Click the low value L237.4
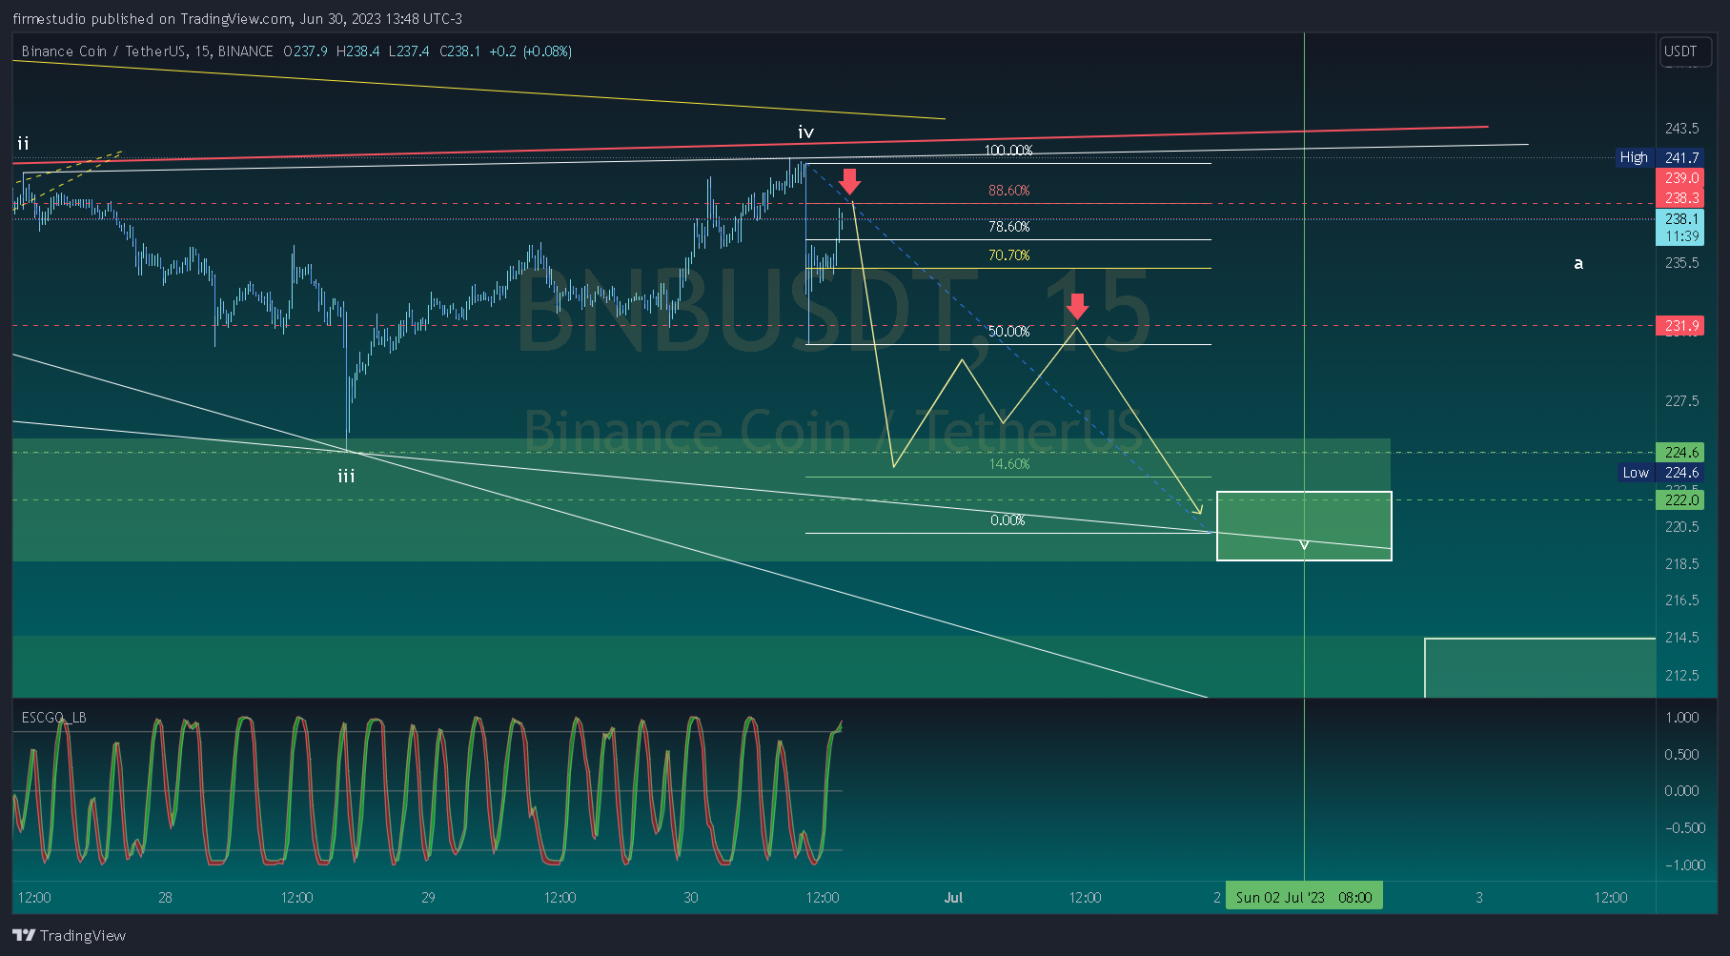1730x956 pixels. (x=409, y=51)
